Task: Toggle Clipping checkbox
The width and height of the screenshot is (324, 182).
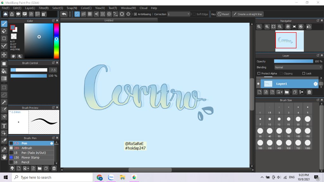Action: coord(281,73)
